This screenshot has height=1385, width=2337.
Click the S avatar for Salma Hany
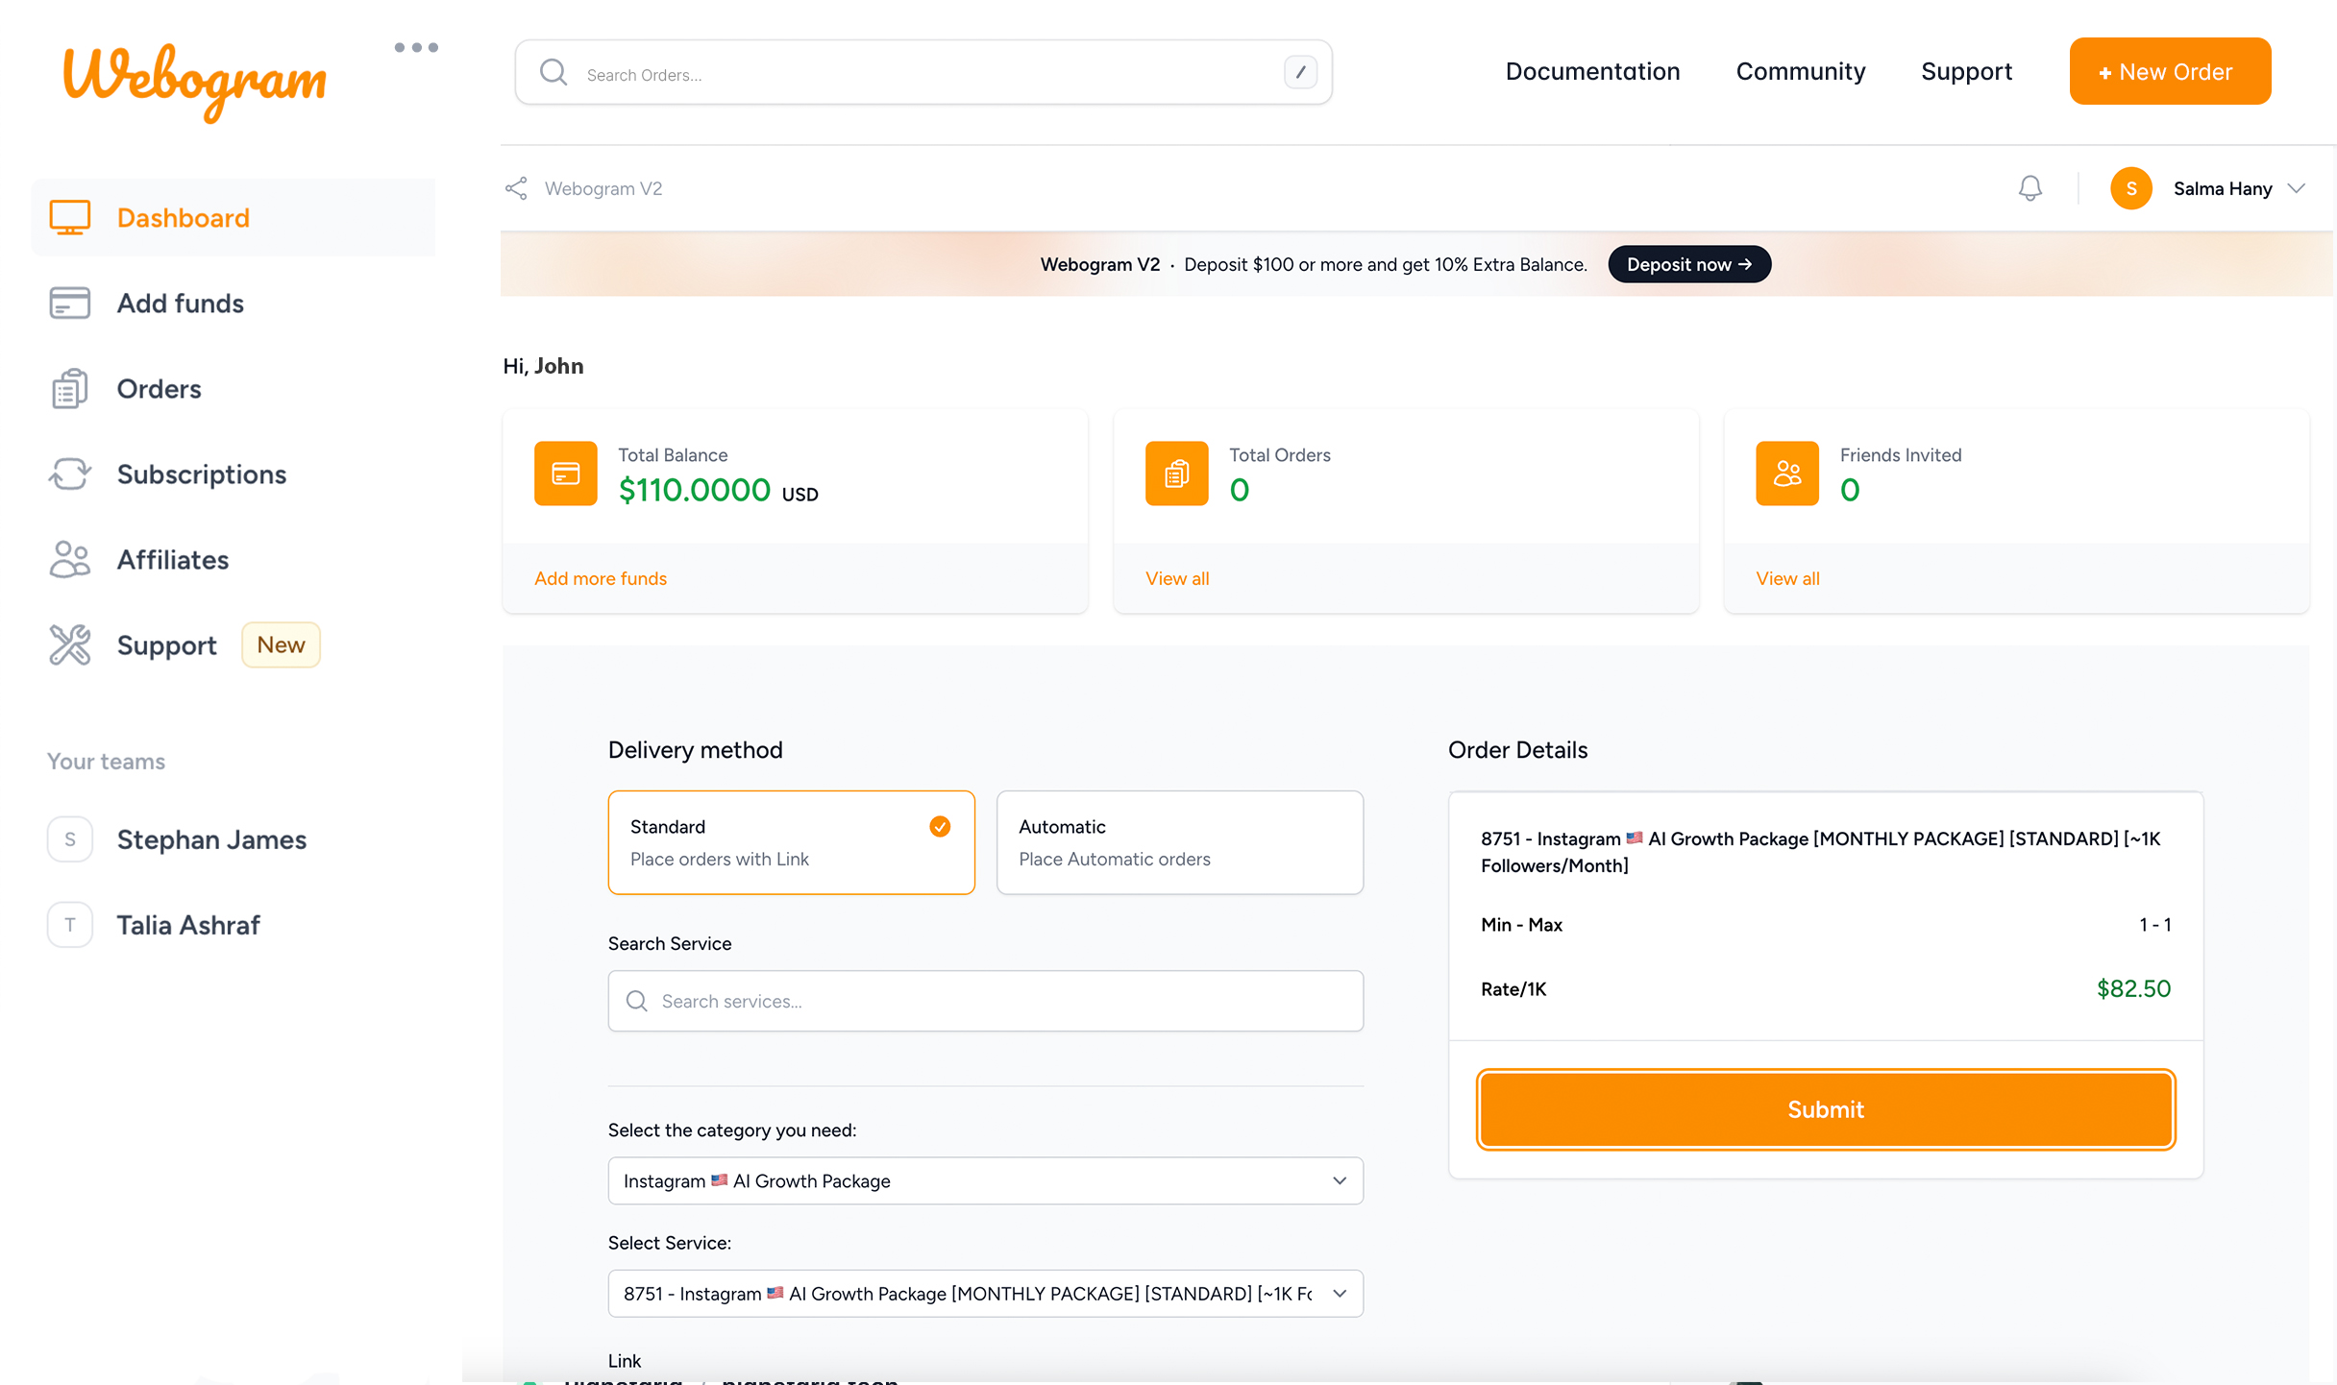[x=2130, y=188]
